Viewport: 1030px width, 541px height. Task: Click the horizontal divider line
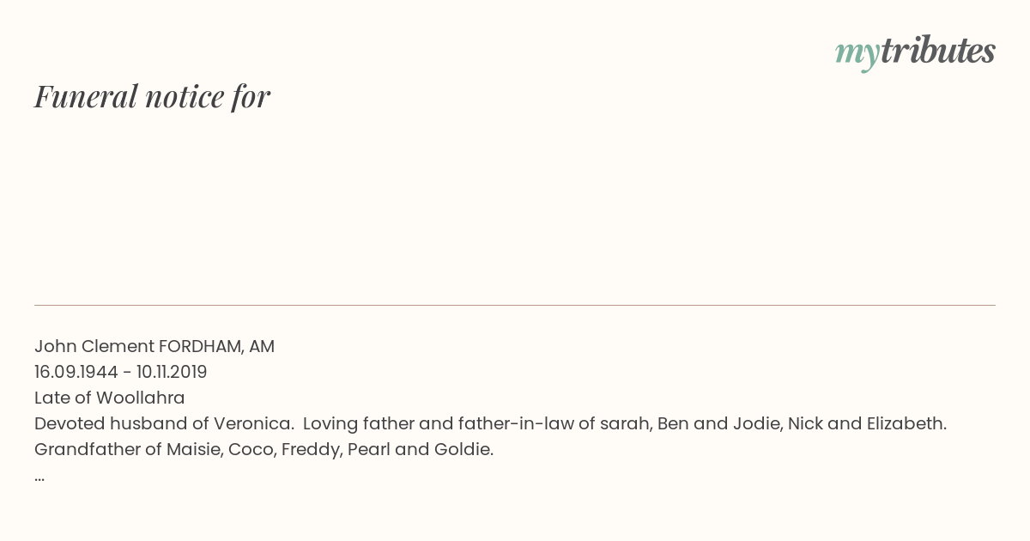[x=515, y=305]
